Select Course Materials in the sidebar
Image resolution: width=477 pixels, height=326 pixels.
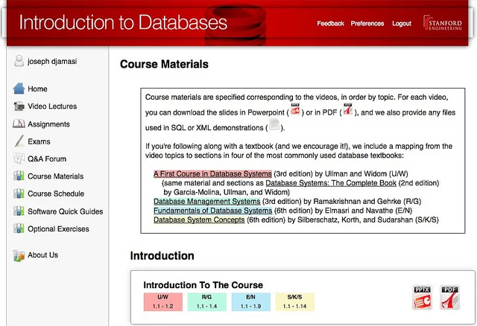(56, 176)
